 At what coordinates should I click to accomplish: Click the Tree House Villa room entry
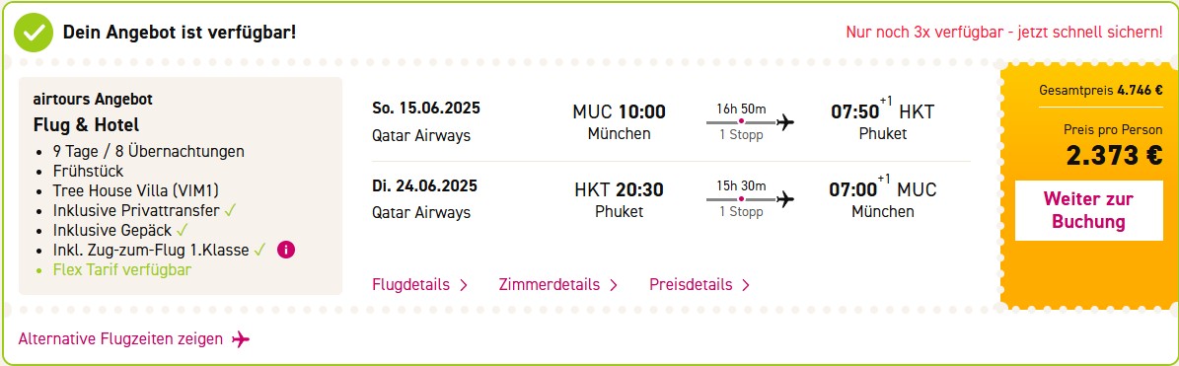coord(135,190)
